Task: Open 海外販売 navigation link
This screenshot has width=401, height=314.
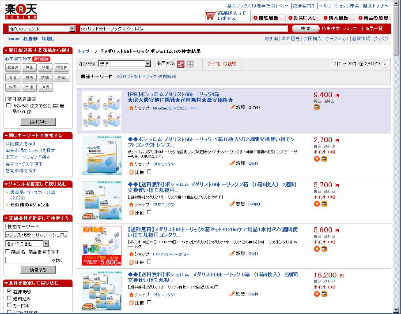Action: coord(291,39)
